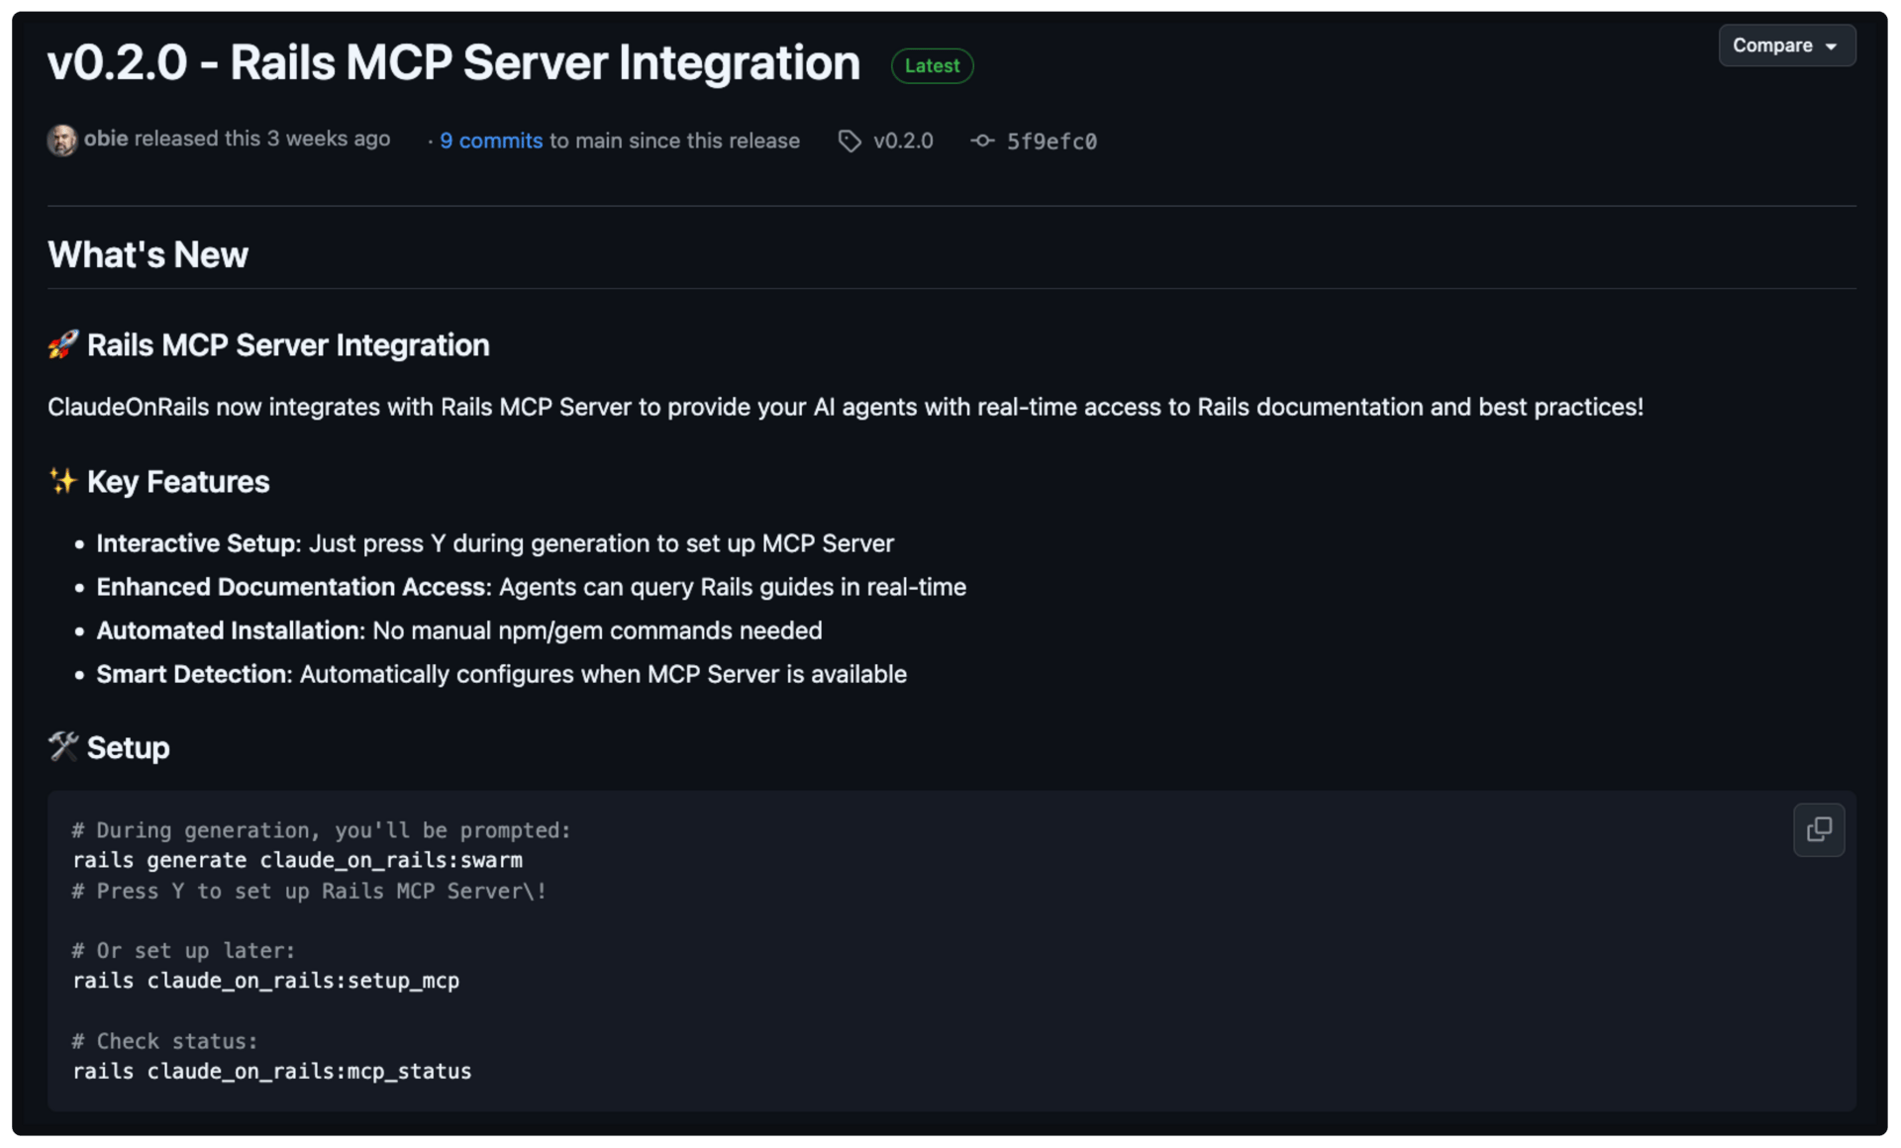Viewport: 1901px width, 1148px height.
Task: Open obie's avatar profile picture
Action: 61,140
